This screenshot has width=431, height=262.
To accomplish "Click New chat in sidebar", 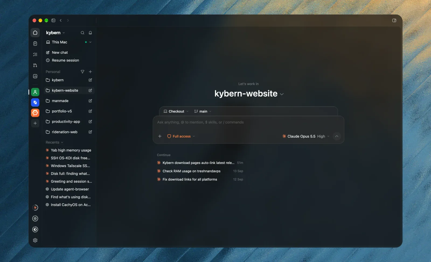I will pos(69,53).
